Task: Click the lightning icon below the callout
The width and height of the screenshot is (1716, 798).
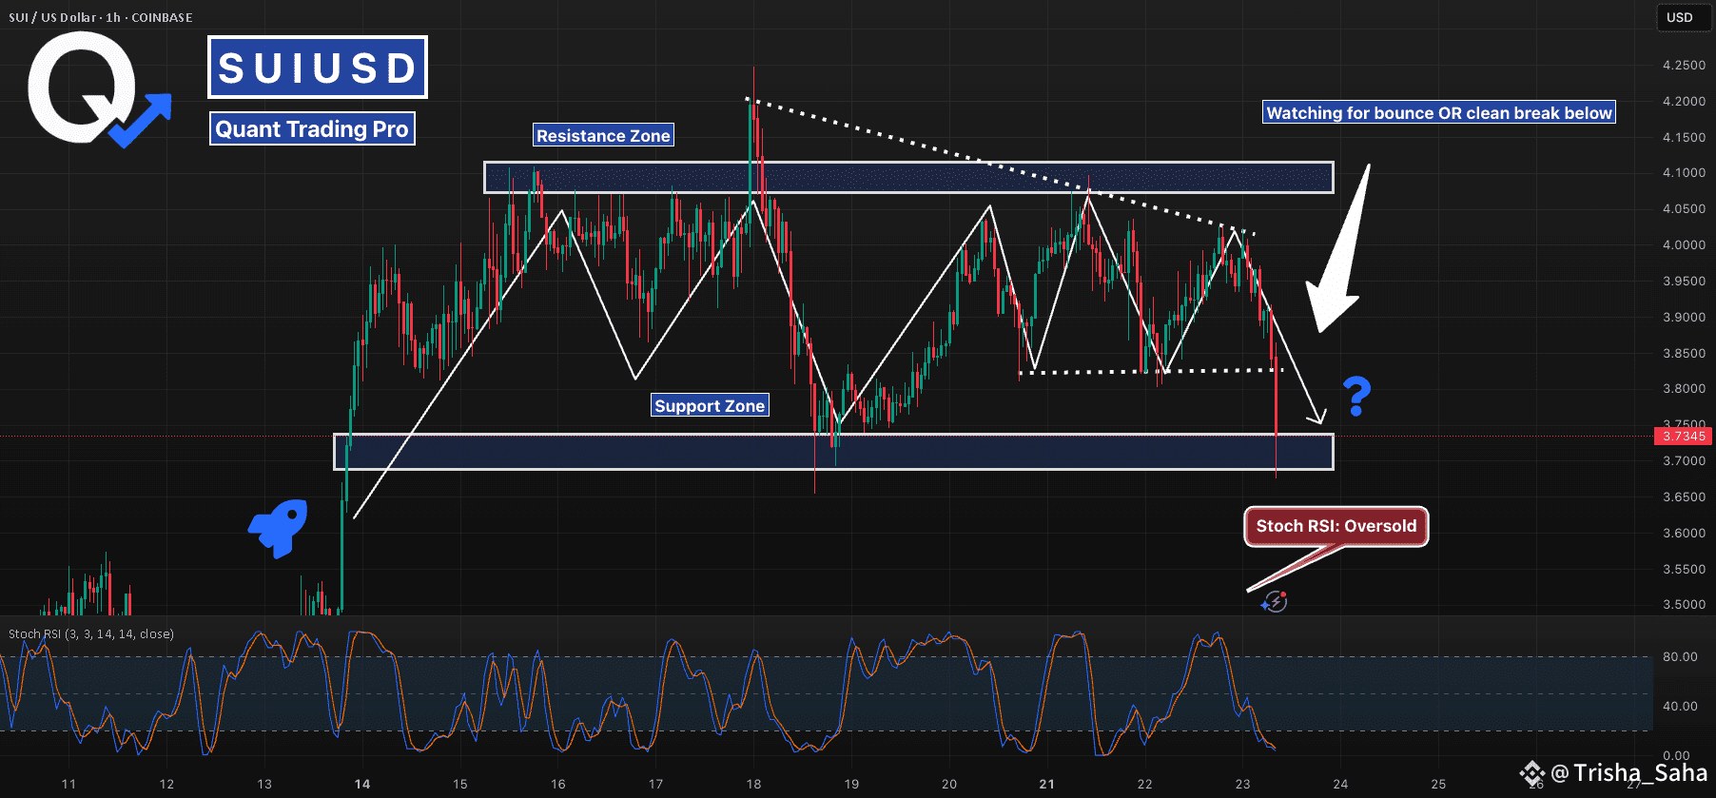Action: [1275, 602]
